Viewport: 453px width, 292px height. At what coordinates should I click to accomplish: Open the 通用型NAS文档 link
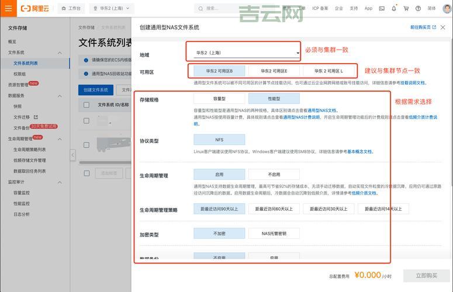click(321, 110)
